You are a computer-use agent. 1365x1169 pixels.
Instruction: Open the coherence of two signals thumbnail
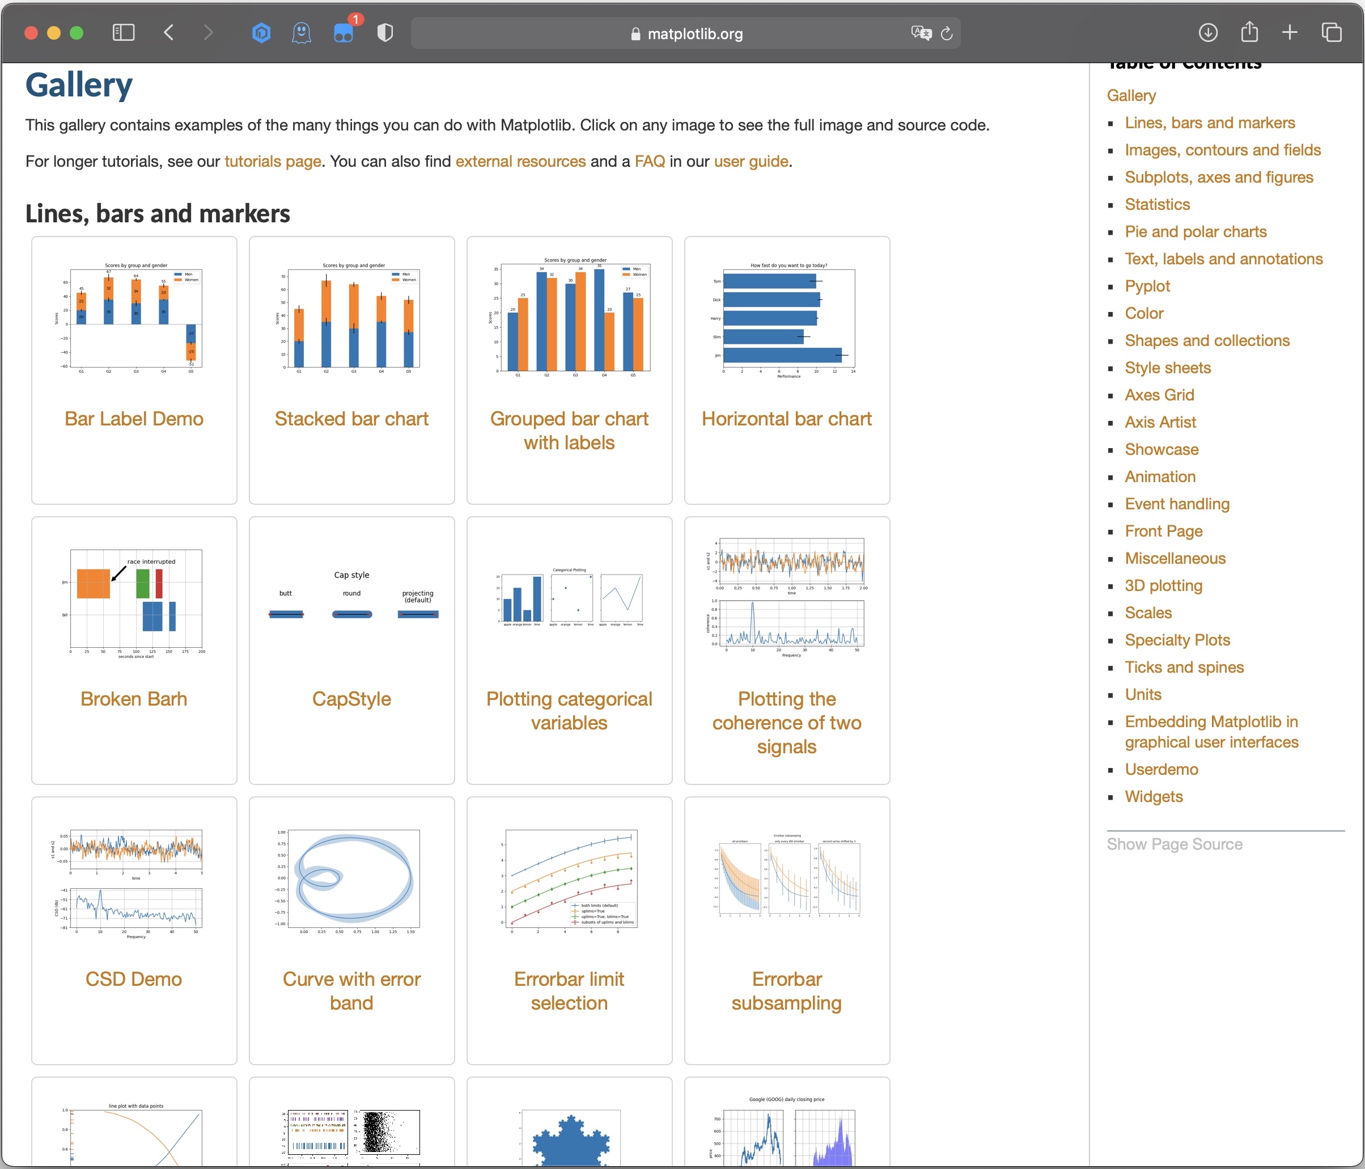coord(787,597)
